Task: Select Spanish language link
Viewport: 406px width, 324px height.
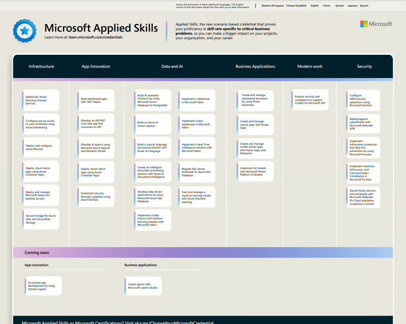Action: coord(364,6)
